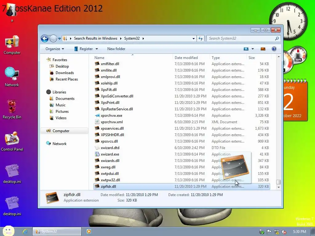
Task: Select the XpsPrint.dll file
Action: [x=110, y=103]
